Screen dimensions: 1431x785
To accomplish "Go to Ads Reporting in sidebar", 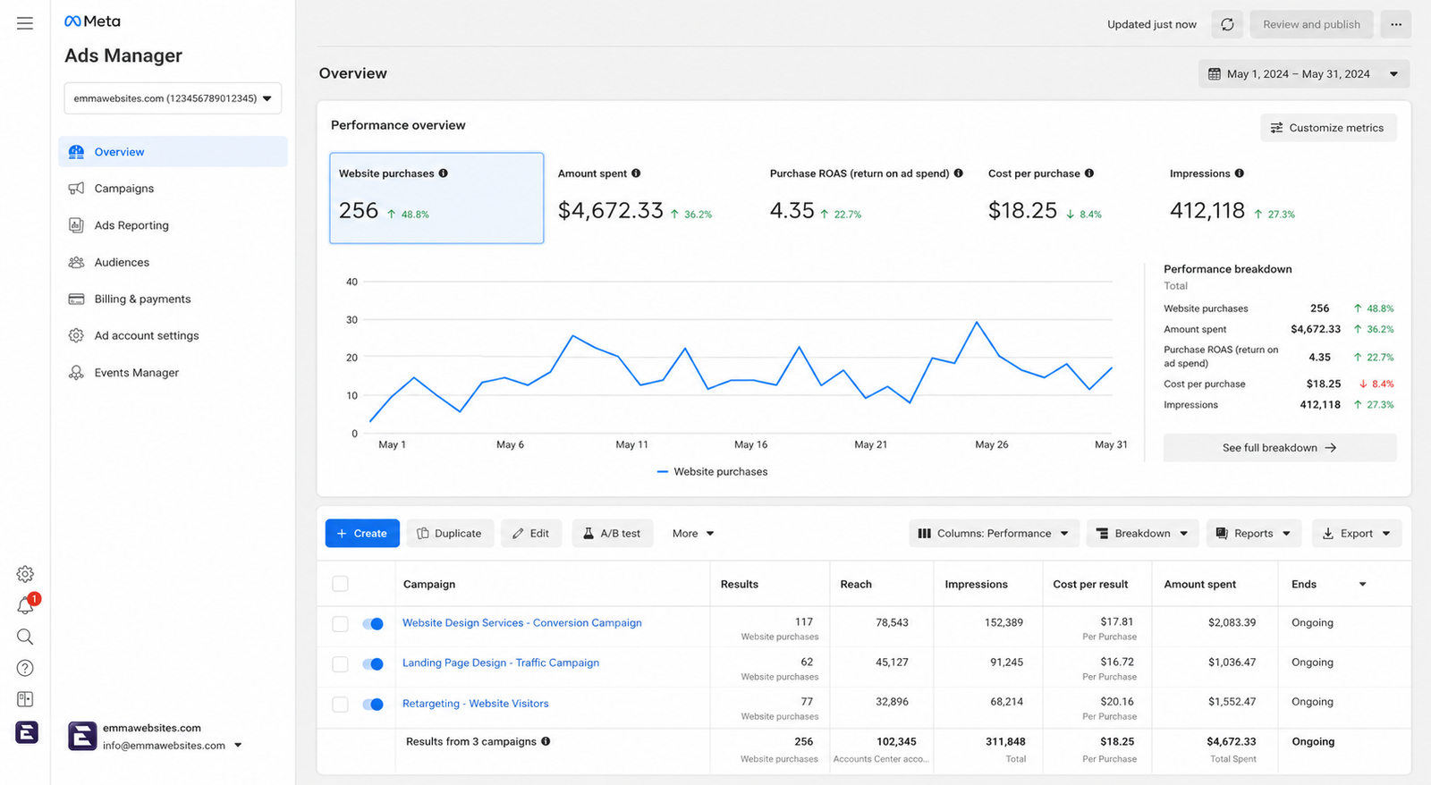I will 173,225.
